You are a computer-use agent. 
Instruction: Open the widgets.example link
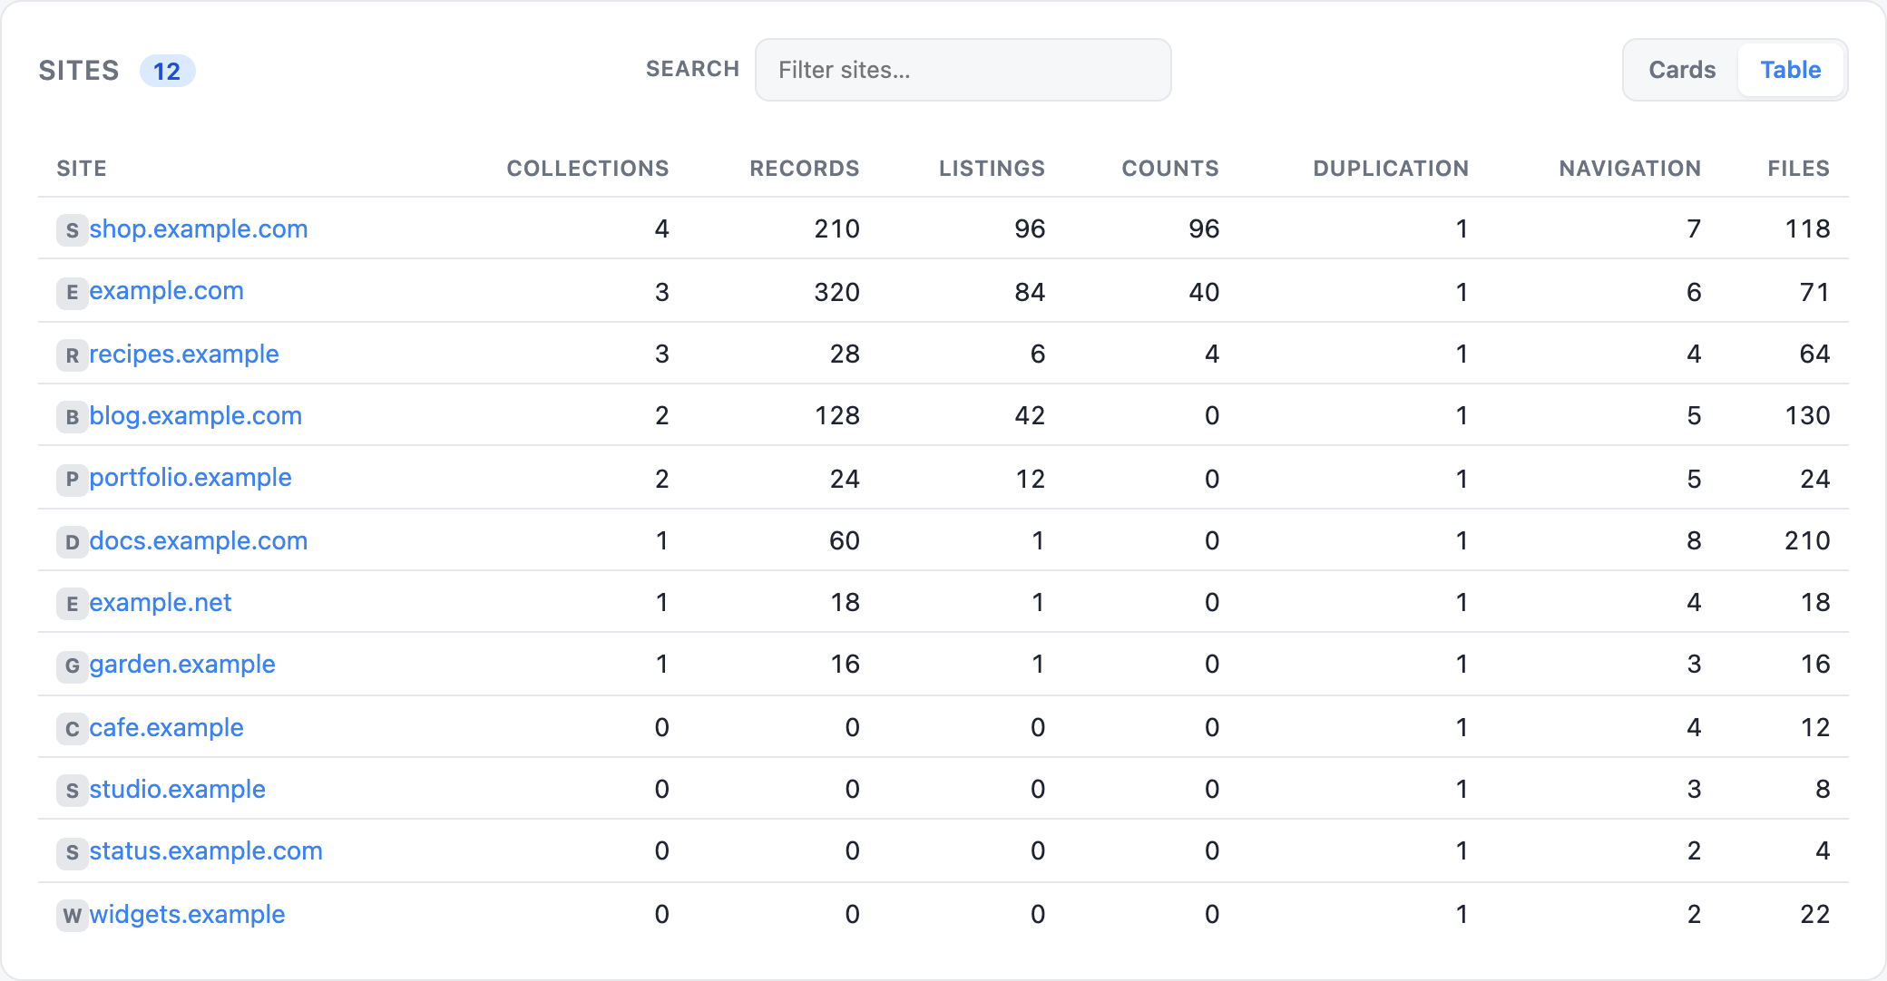pyautogui.click(x=187, y=914)
